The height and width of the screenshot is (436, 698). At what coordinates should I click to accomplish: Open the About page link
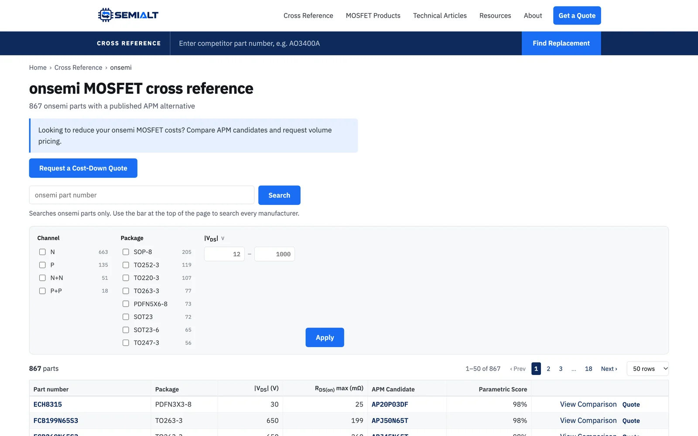tap(533, 16)
